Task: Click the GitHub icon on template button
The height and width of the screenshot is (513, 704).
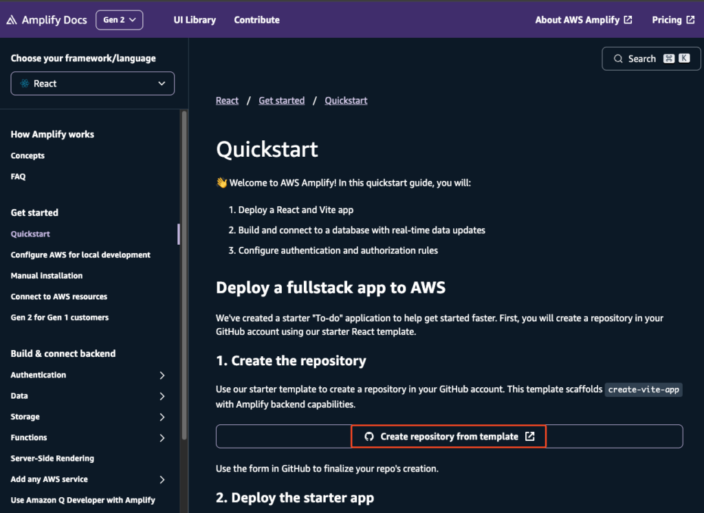Action: tap(368, 437)
